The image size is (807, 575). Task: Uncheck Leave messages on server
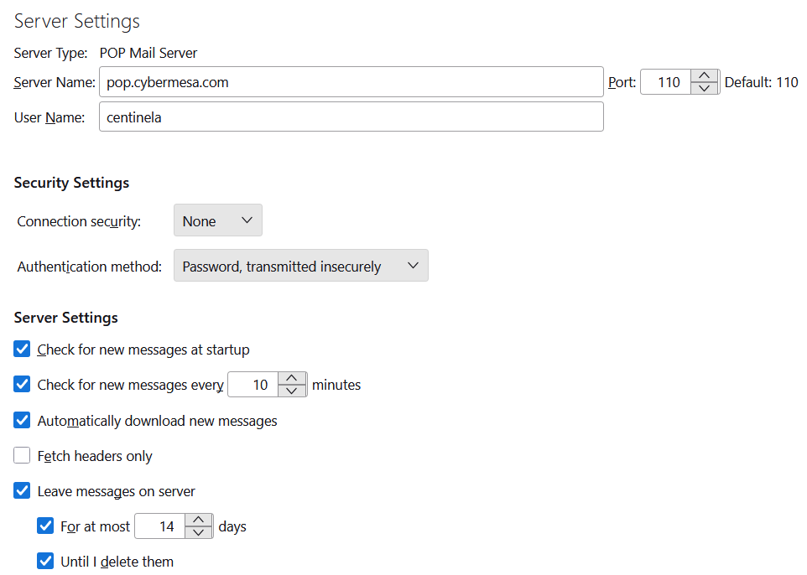coord(23,491)
